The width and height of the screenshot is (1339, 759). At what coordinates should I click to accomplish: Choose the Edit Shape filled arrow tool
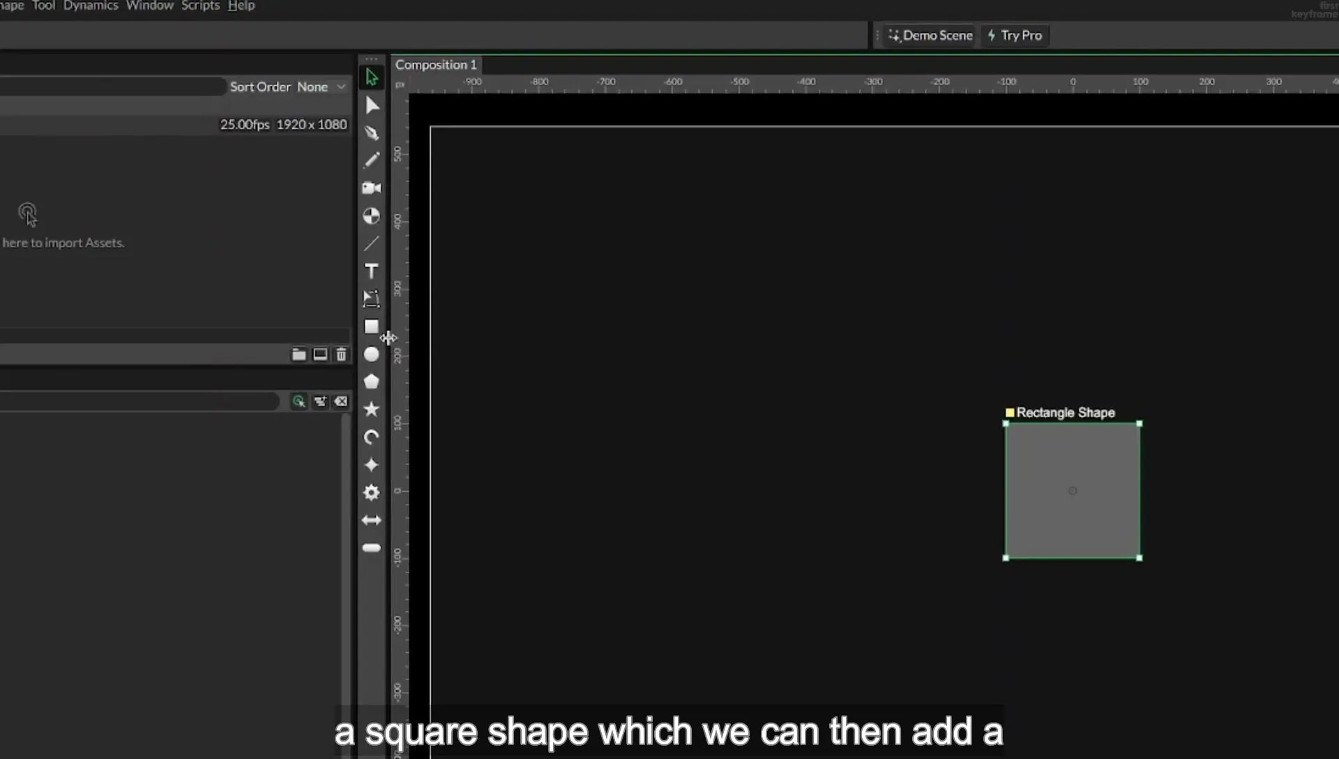tap(372, 105)
